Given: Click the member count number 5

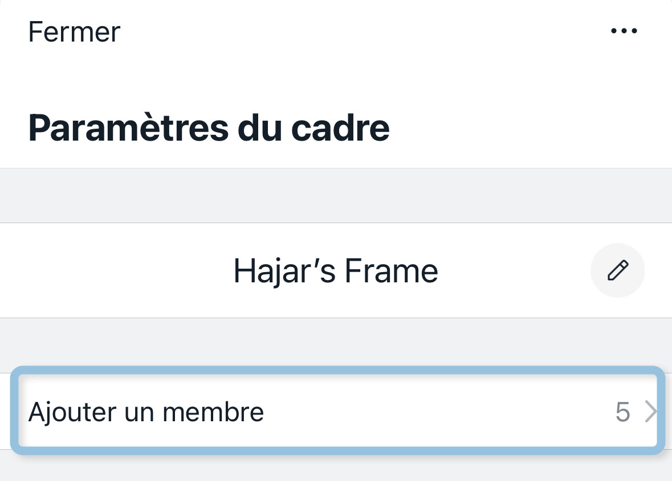Looking at the screenshot, I should [622, 412].
